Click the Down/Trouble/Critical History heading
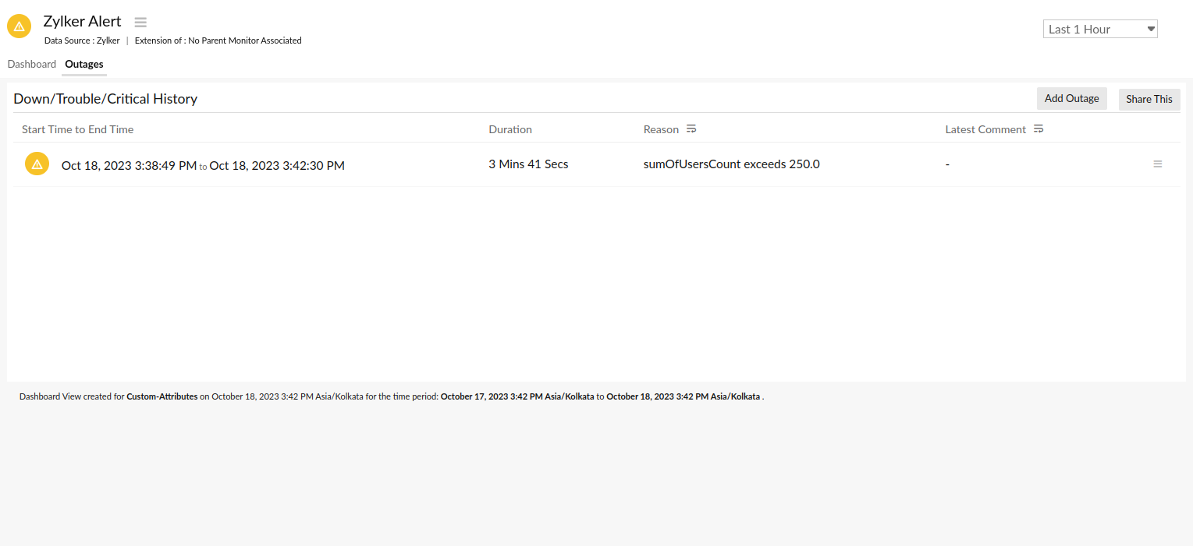The height and width of the screenshot is (546, 1193). pos(105,98)
